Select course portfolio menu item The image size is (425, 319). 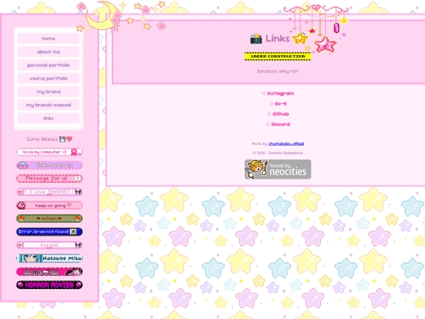49,79
